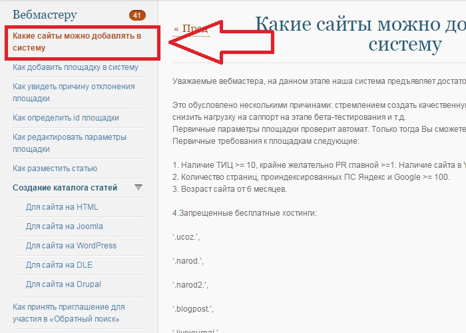The height and width of the screenshot is (333, 466).
Task: Open Как добавить площадку в систему
Action: tap(75, 67)
